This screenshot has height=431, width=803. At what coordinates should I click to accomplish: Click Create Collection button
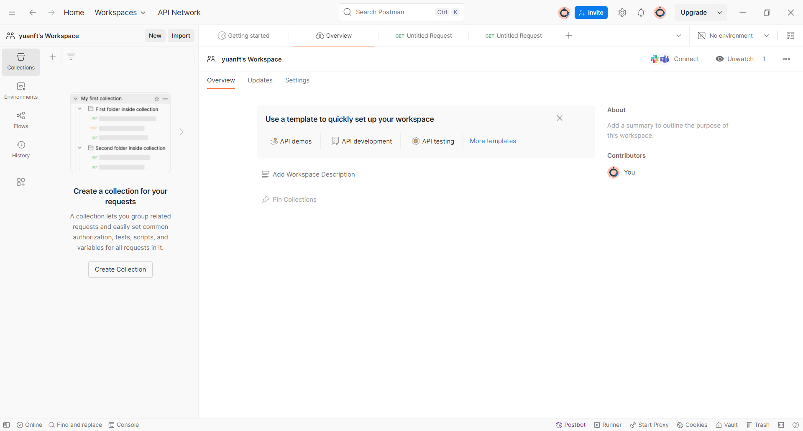[120, 269]
